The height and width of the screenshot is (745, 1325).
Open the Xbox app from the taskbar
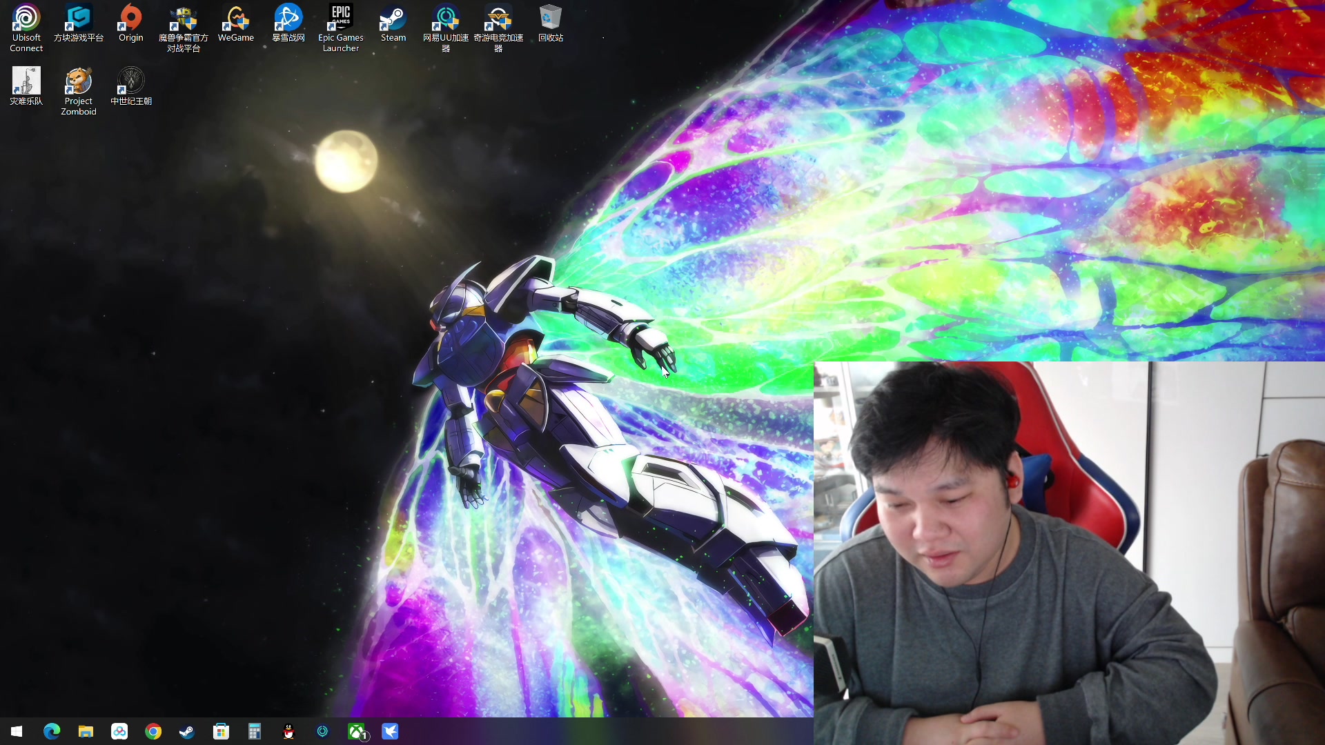[x=357, y=731]
